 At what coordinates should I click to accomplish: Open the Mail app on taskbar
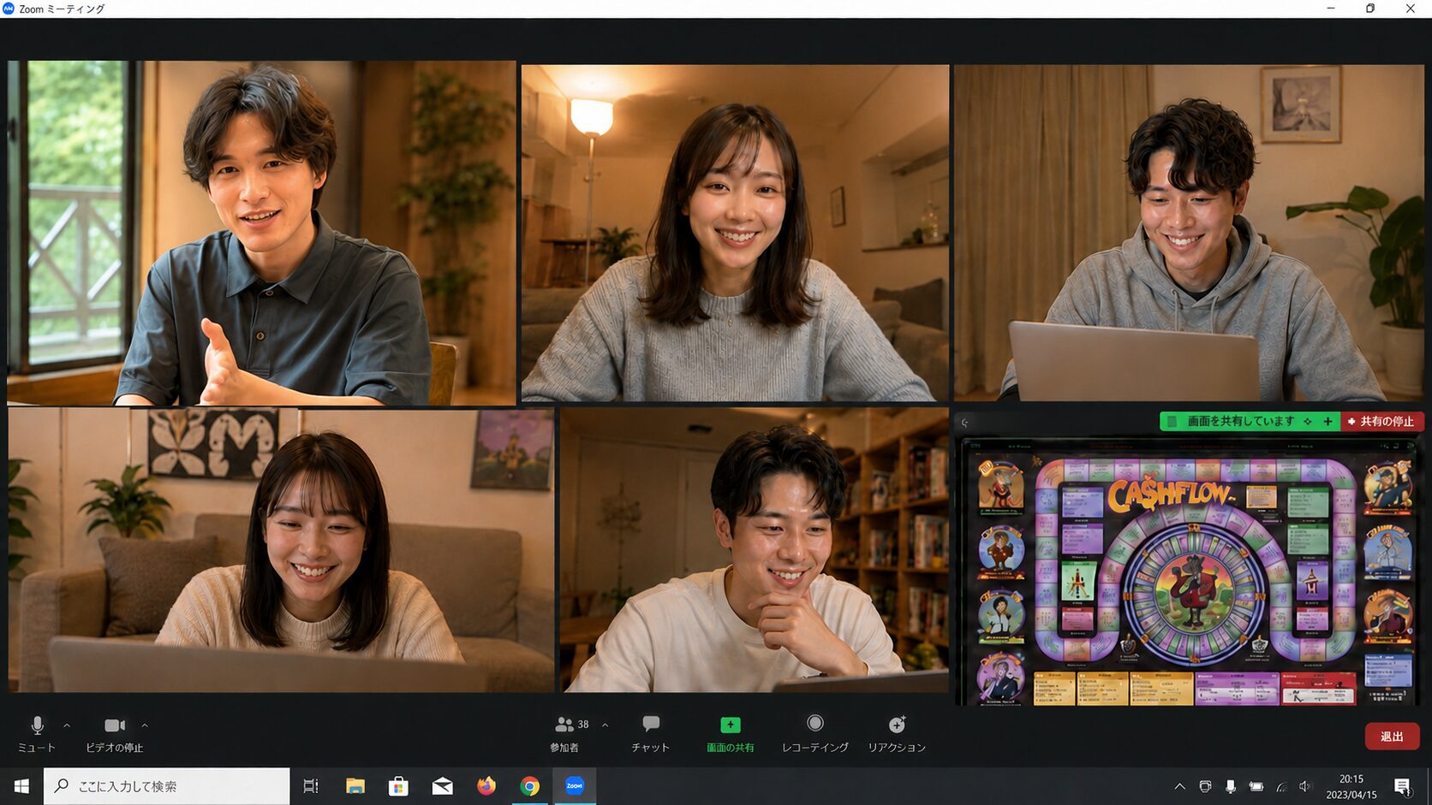[x=442, y=786]
